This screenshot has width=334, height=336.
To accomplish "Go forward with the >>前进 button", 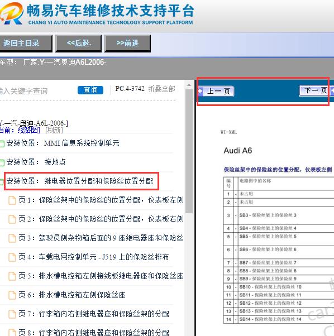I will point(127,44).
